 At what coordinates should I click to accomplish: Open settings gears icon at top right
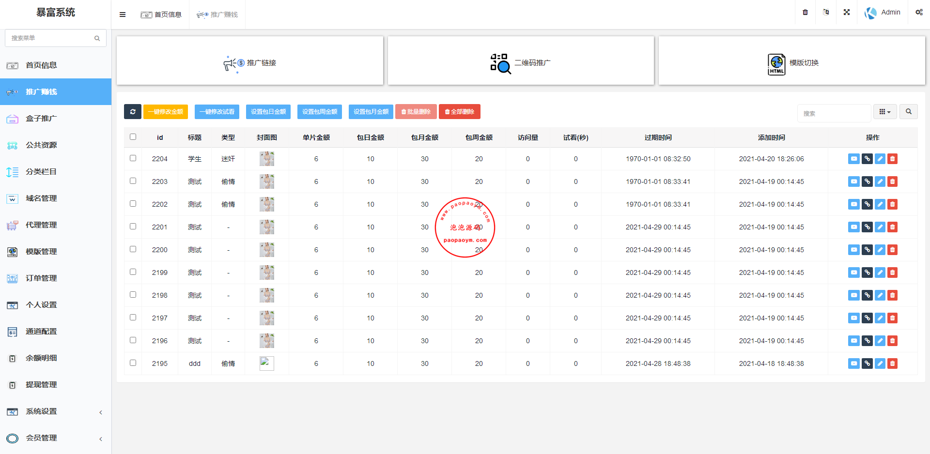click(919, 12)
